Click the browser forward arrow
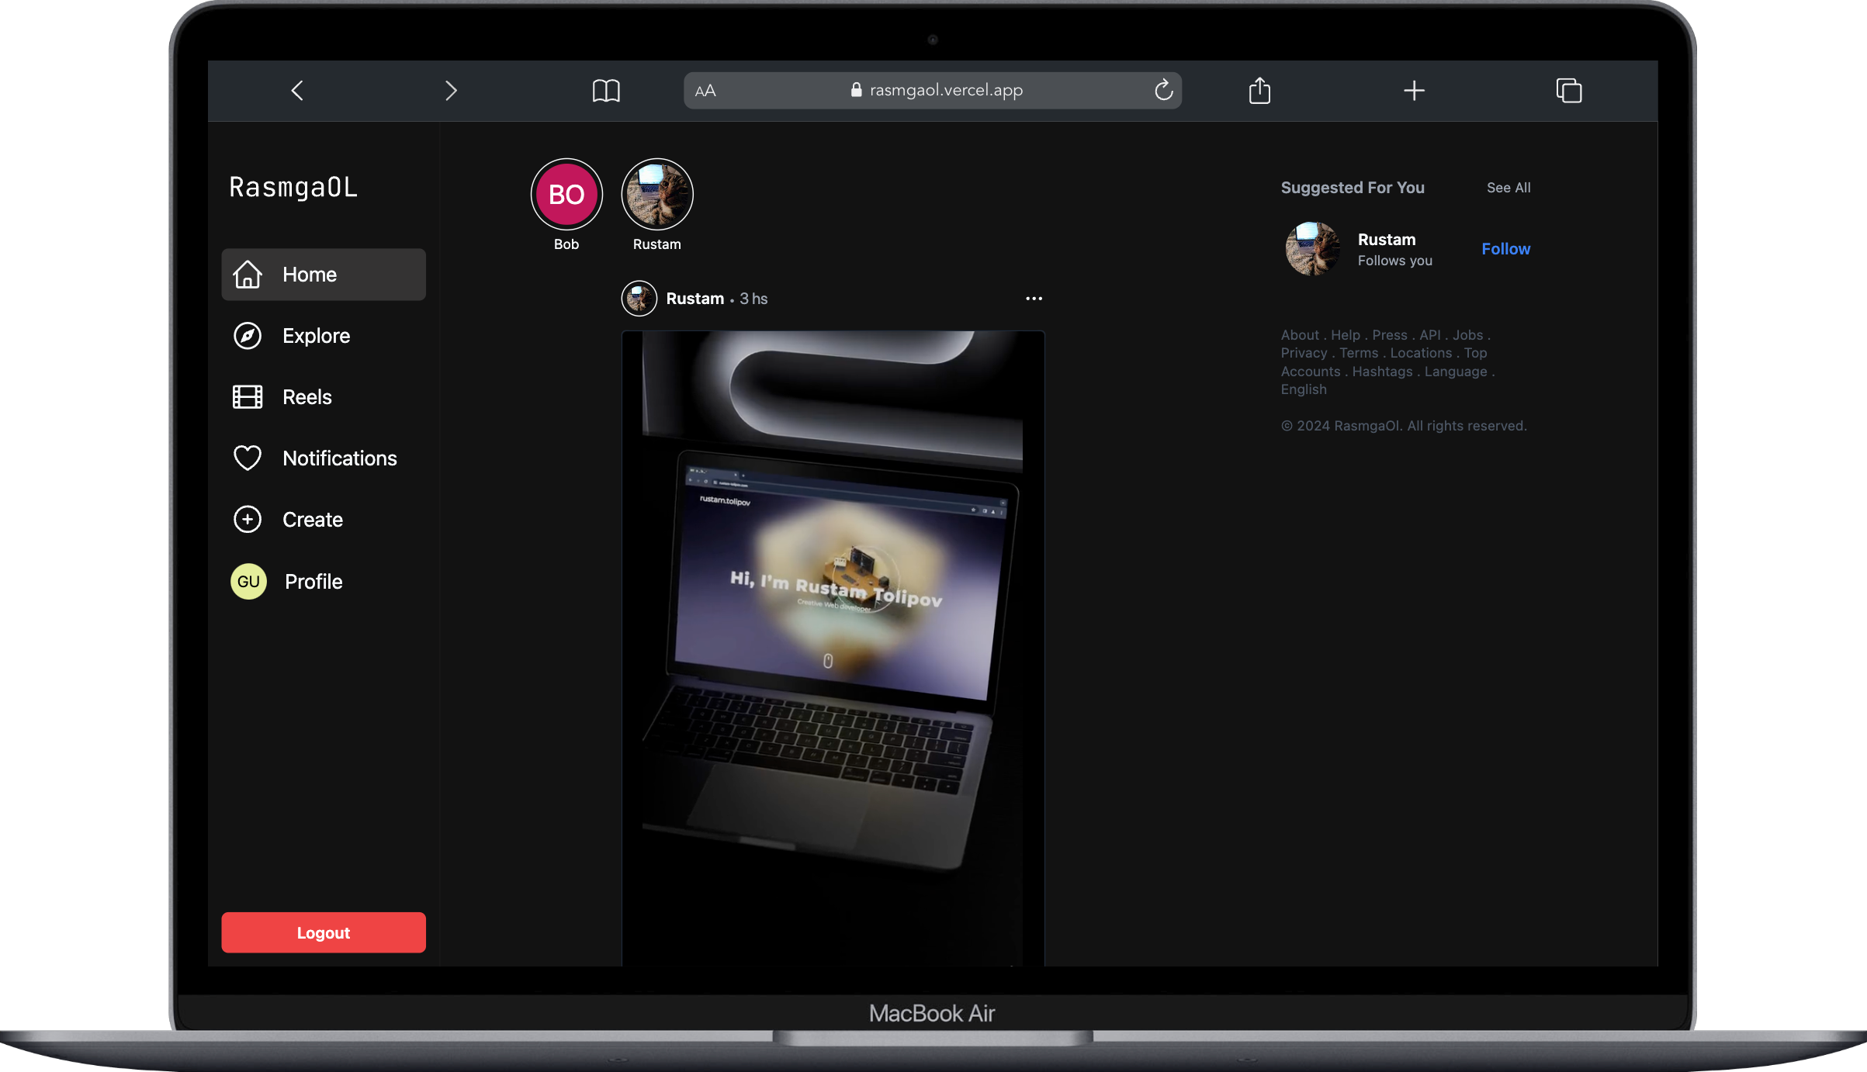Viewport: 1867px width, 1072px height. click(451, 91)
